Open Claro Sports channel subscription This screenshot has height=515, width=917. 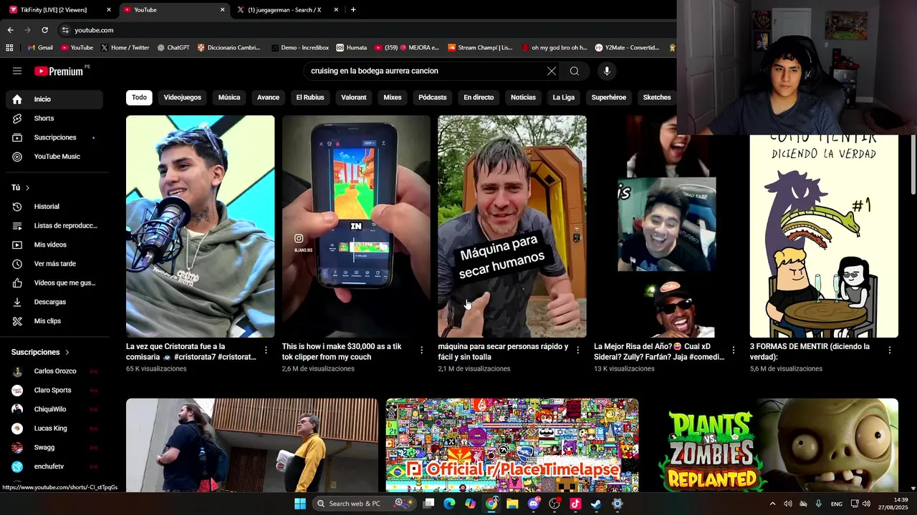tap(54, 391)
